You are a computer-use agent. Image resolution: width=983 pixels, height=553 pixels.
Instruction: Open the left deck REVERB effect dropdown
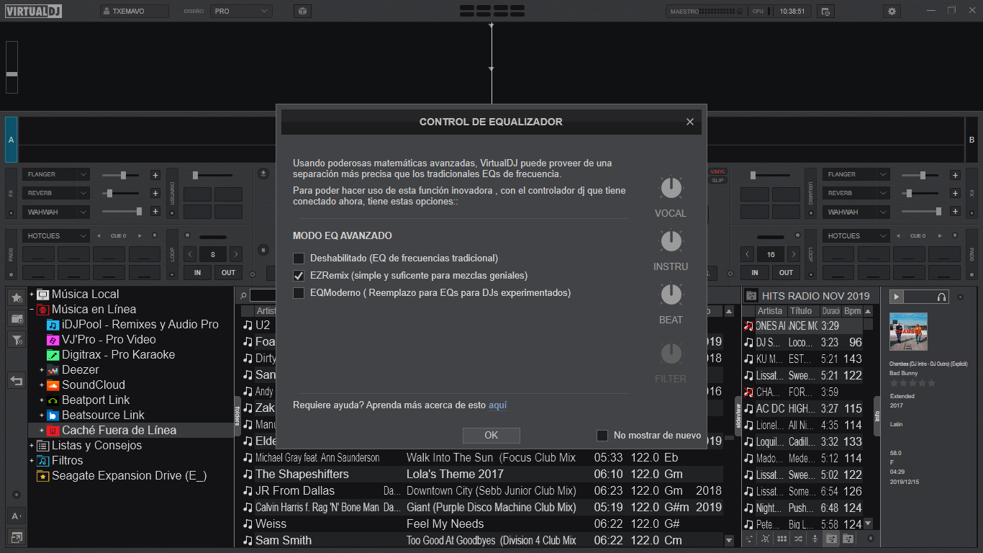pos(56,193)
